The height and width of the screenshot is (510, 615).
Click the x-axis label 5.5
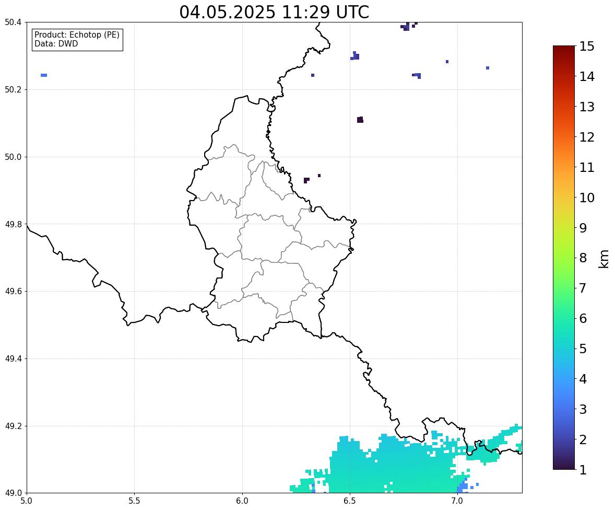click(134, 501)
